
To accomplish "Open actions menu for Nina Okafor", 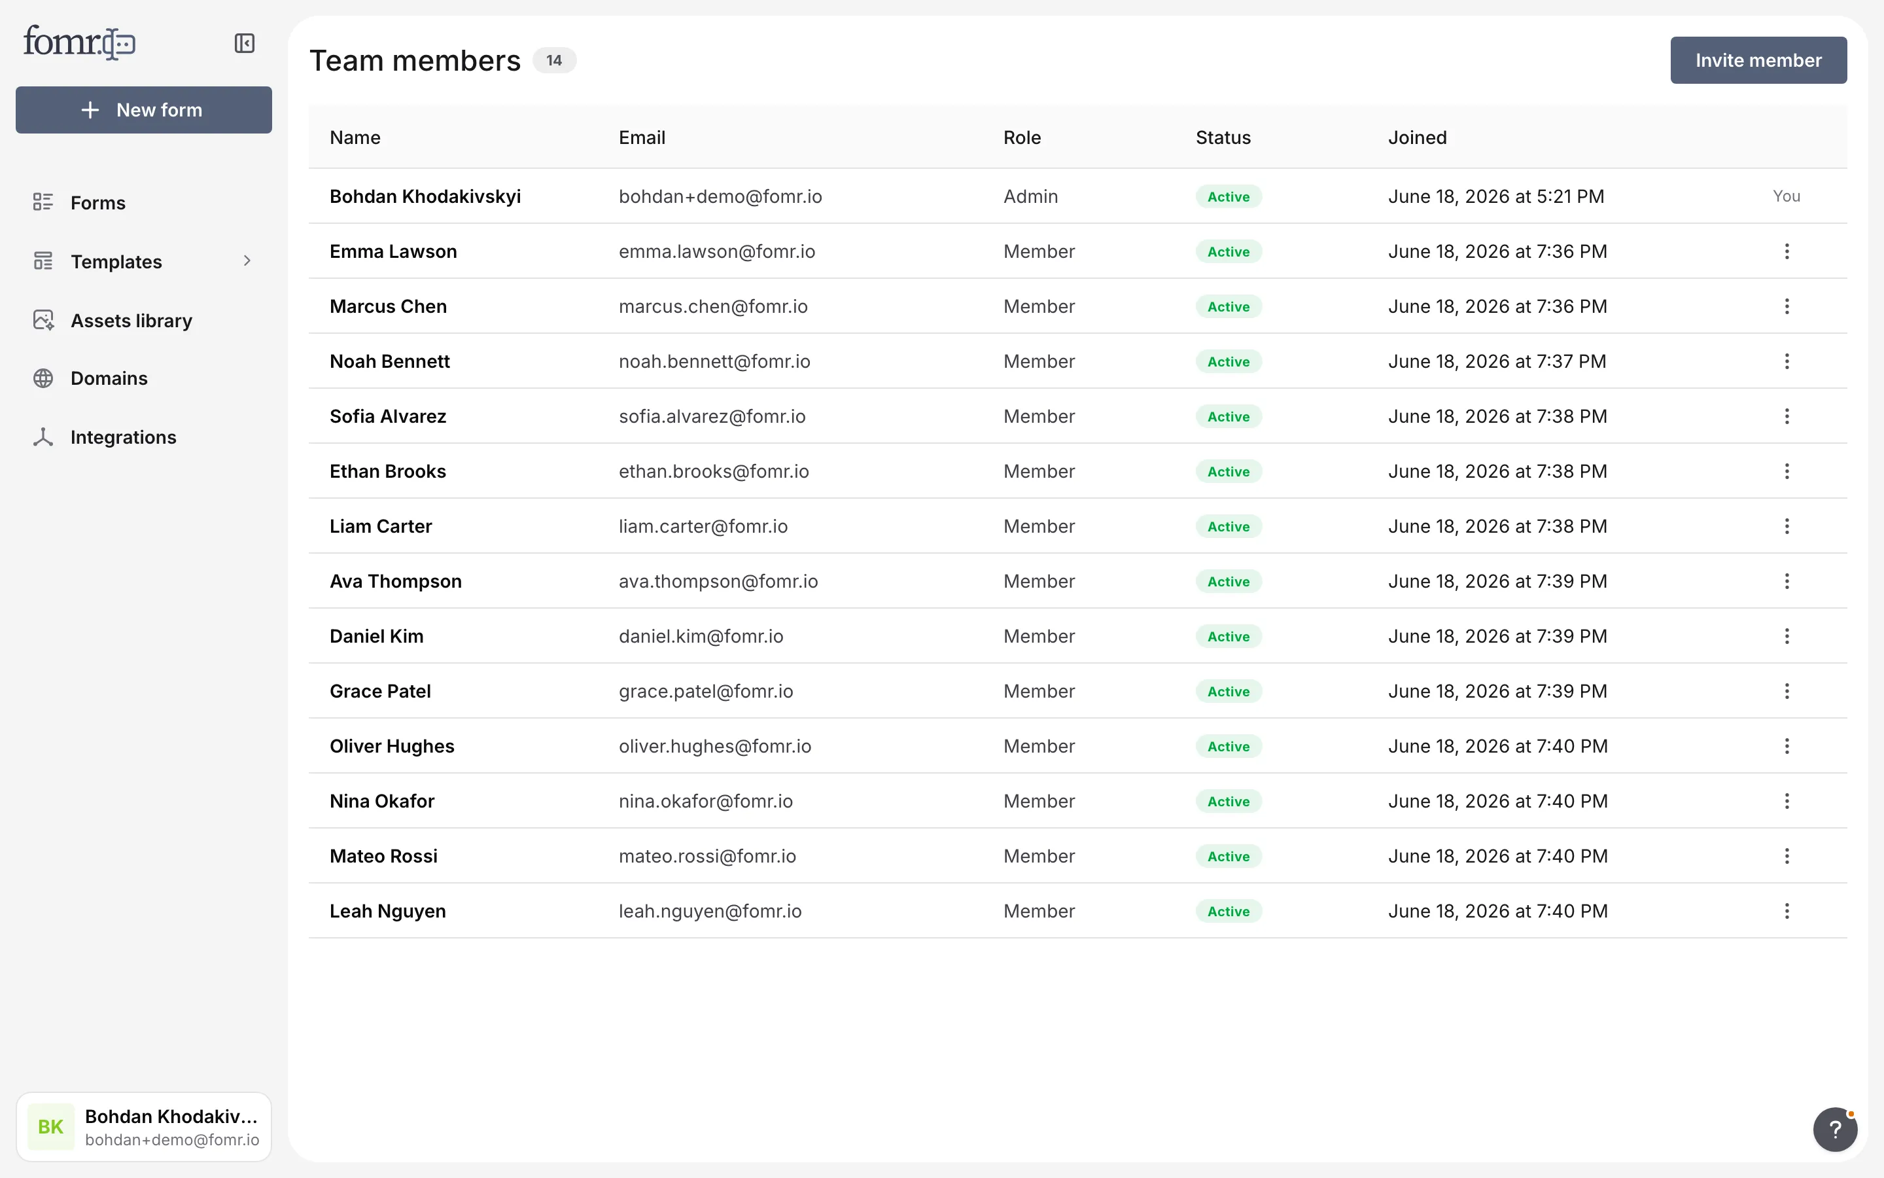I will (1787, 801).
